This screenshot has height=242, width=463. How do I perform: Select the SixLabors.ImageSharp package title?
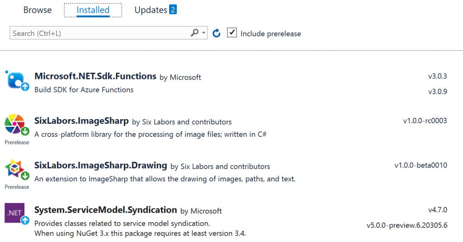pyautogui.click(x=81, y=121)
